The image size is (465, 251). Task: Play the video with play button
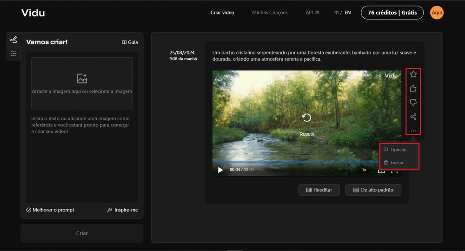tap(220, 170)
